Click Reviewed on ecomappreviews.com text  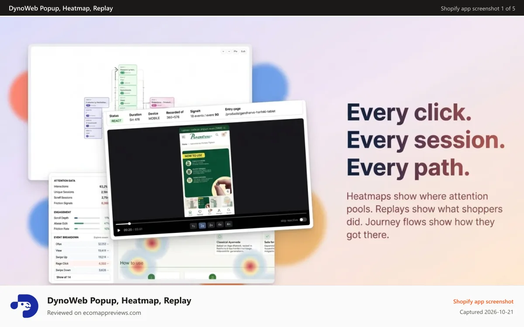tap(94, 313)
